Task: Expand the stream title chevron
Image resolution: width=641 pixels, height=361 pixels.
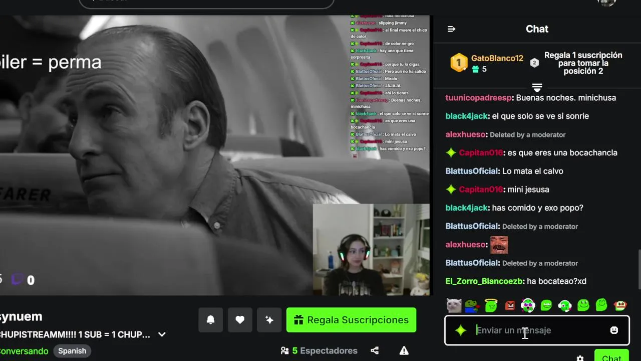Action: click(x=162, y=334)
